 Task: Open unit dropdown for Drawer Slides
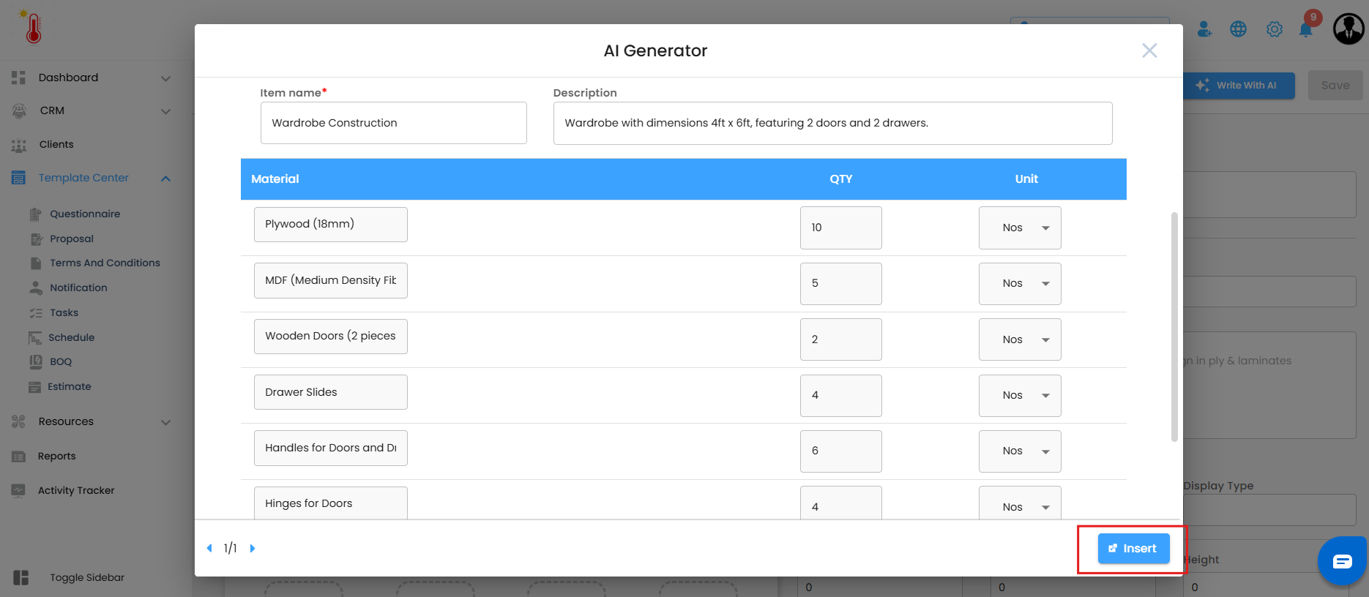tap(1020, 395)
